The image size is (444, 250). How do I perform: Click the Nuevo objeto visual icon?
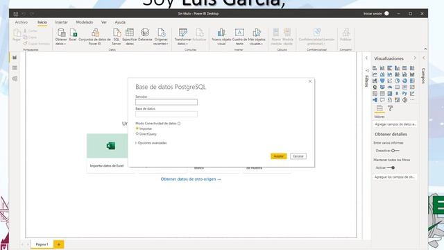coord(221,33)
